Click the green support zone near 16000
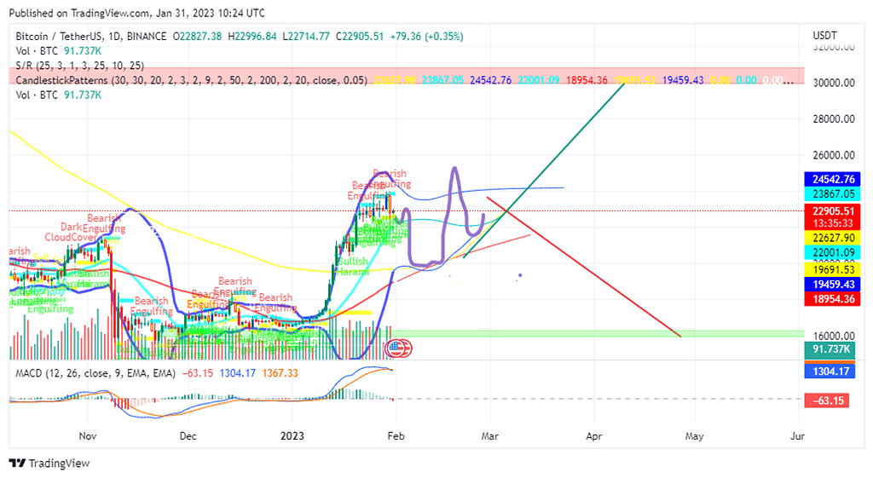This screenshot has height=478, width=873. pyautogui.click(x=597, y=333)
